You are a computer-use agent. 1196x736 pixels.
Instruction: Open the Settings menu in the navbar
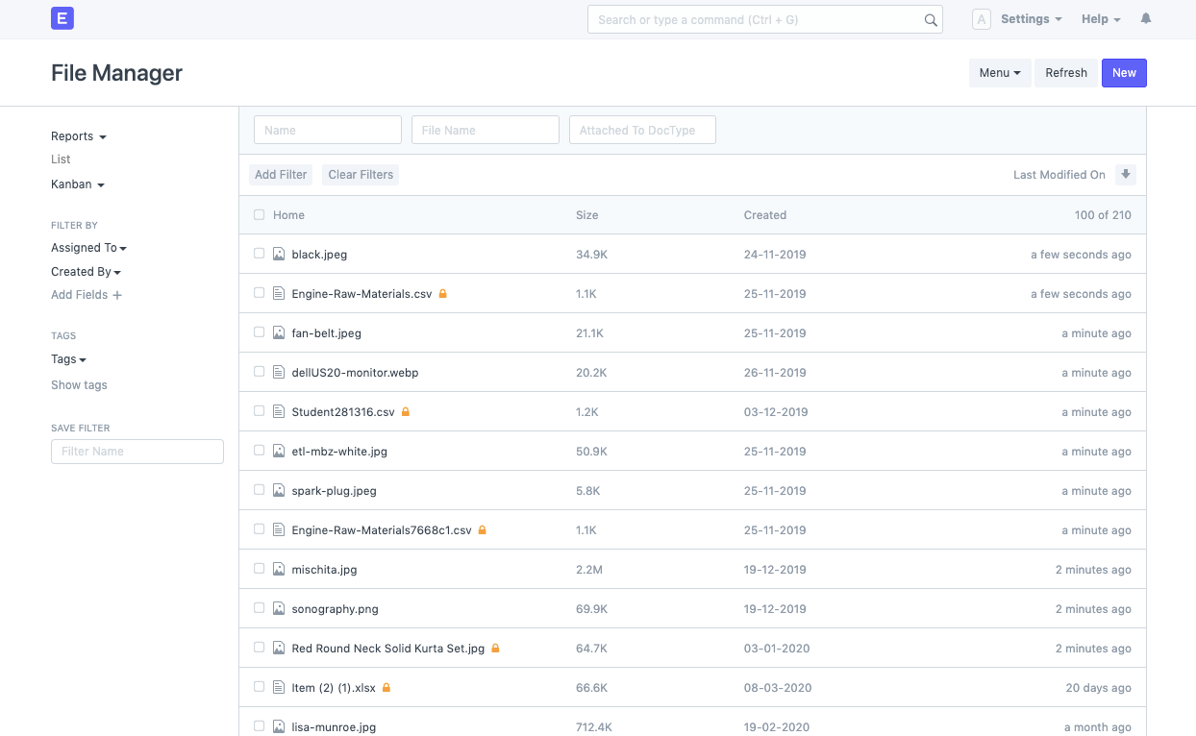point(1031,19)
